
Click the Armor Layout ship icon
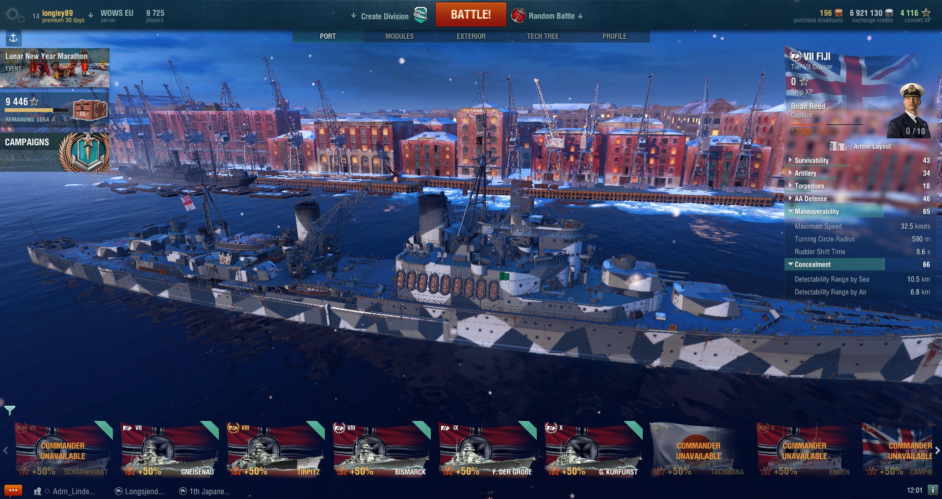click(x=839, y=146)
